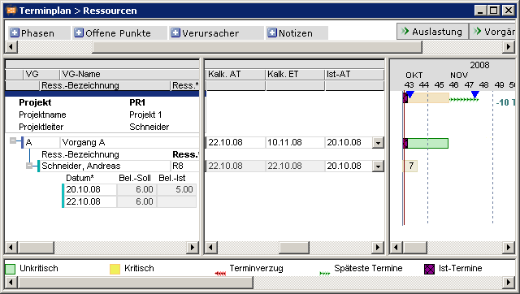Click the Ist-Termine purple legend swatch
This screenshot has height=294, width=520.
tap(430, 269)
